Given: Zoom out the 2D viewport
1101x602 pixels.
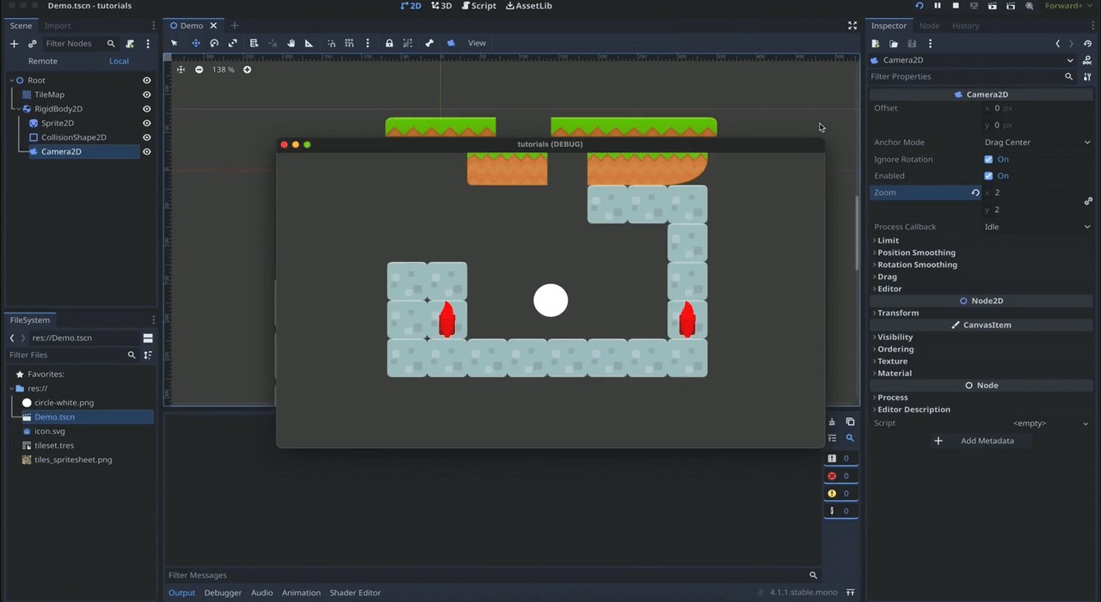Looking at the screenshot, I should (x=199, y=70).
